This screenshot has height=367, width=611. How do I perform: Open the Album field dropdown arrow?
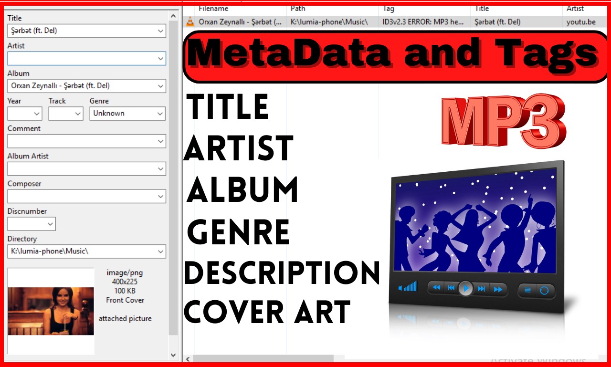[160, 86]
